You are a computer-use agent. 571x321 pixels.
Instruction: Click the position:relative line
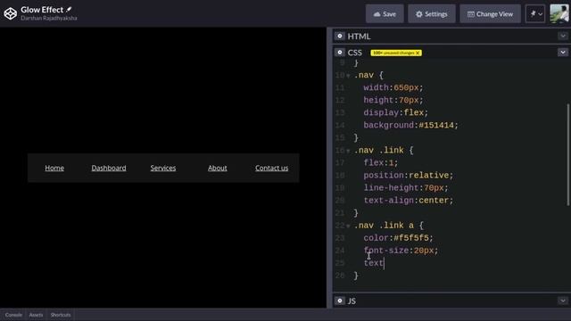click(x=409, y=176)
